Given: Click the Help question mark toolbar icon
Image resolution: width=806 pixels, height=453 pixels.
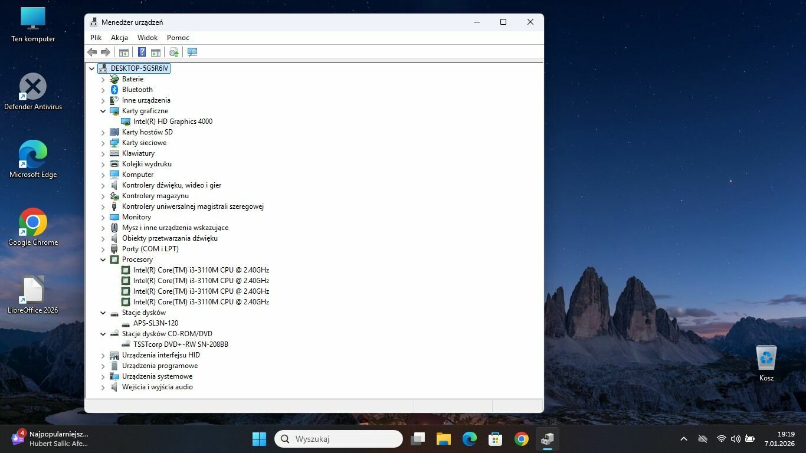Looking at the screenshot, I should click(142, 52).
